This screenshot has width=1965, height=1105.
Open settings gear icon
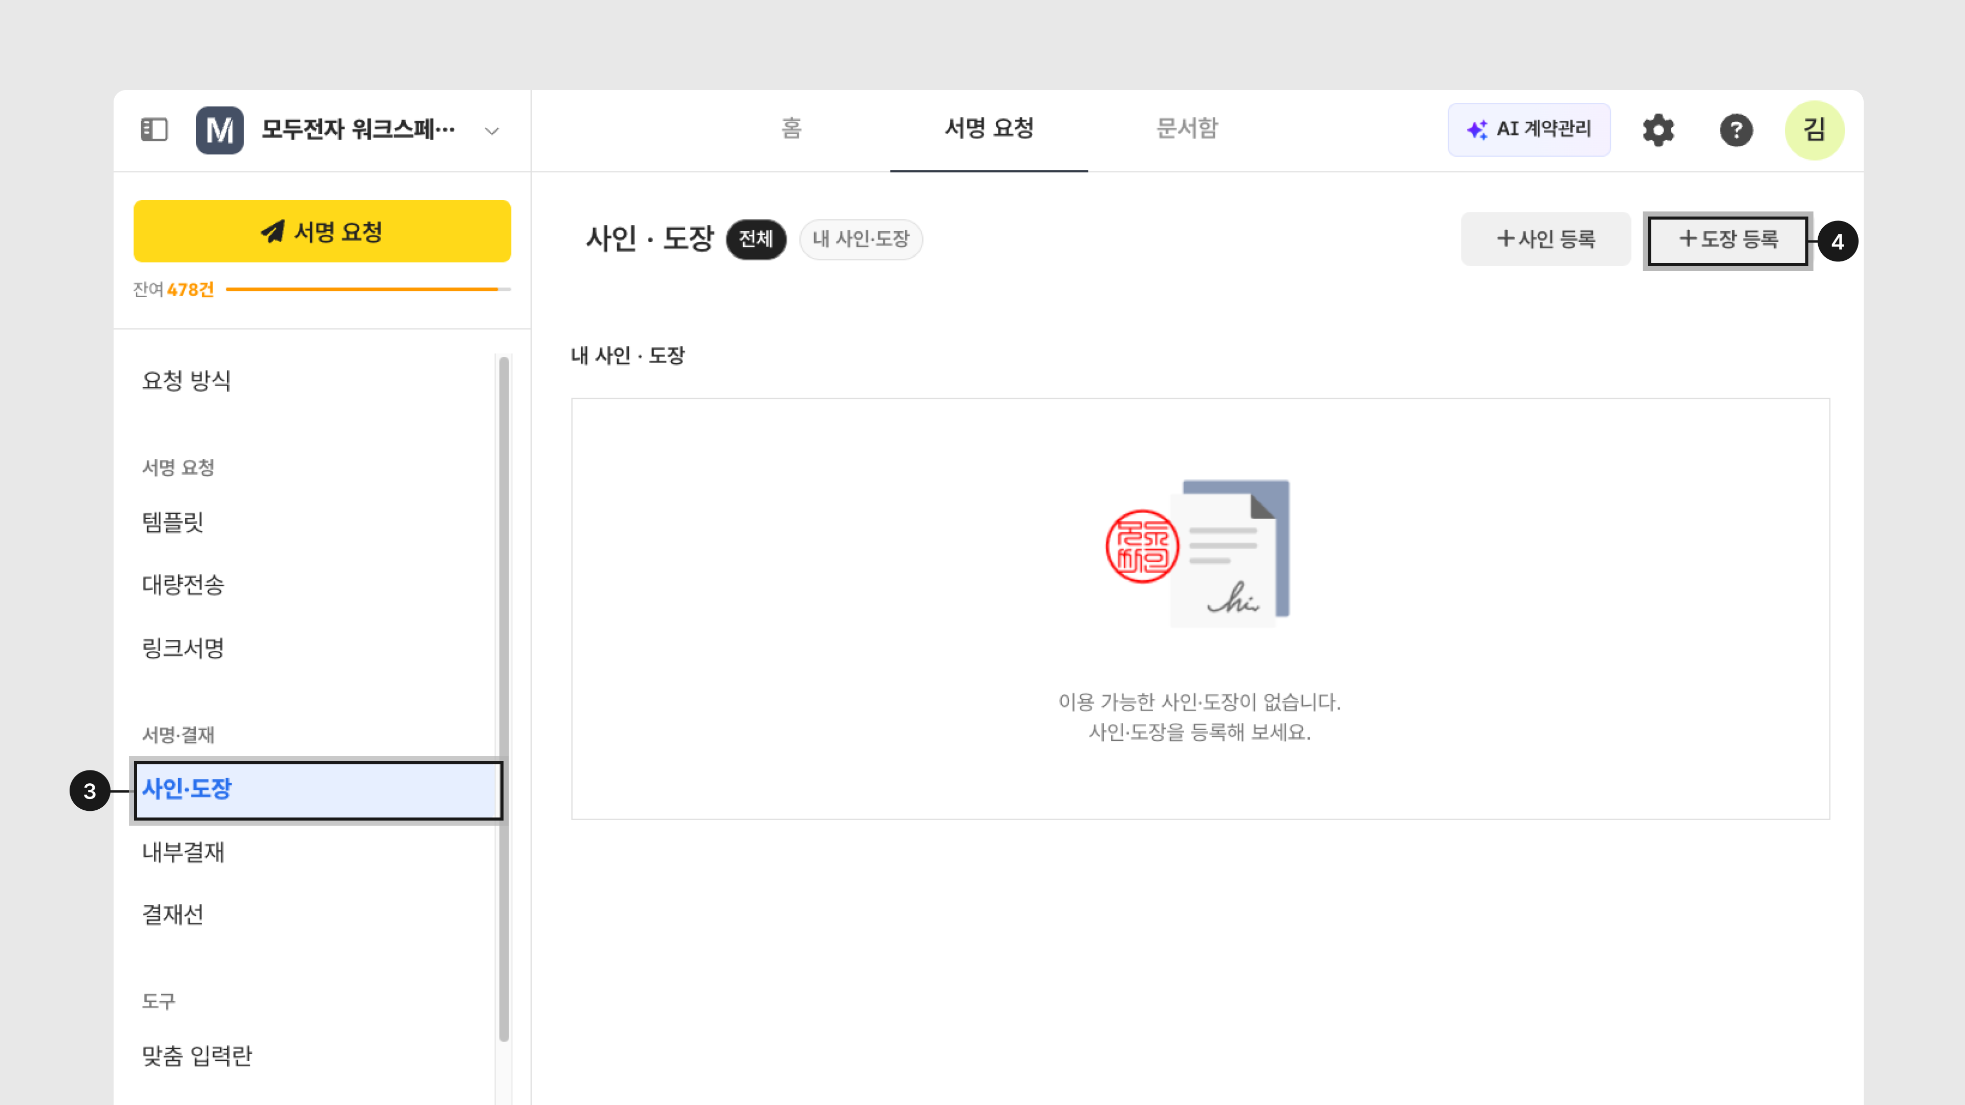coord(1658,129)
